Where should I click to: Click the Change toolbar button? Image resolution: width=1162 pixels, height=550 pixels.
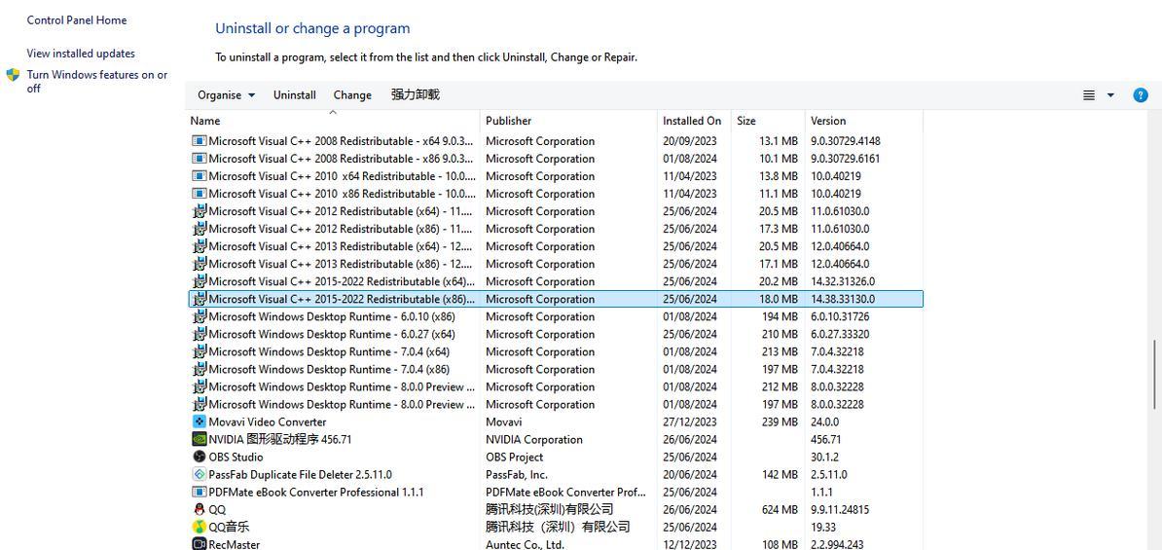tap(352, 94)
